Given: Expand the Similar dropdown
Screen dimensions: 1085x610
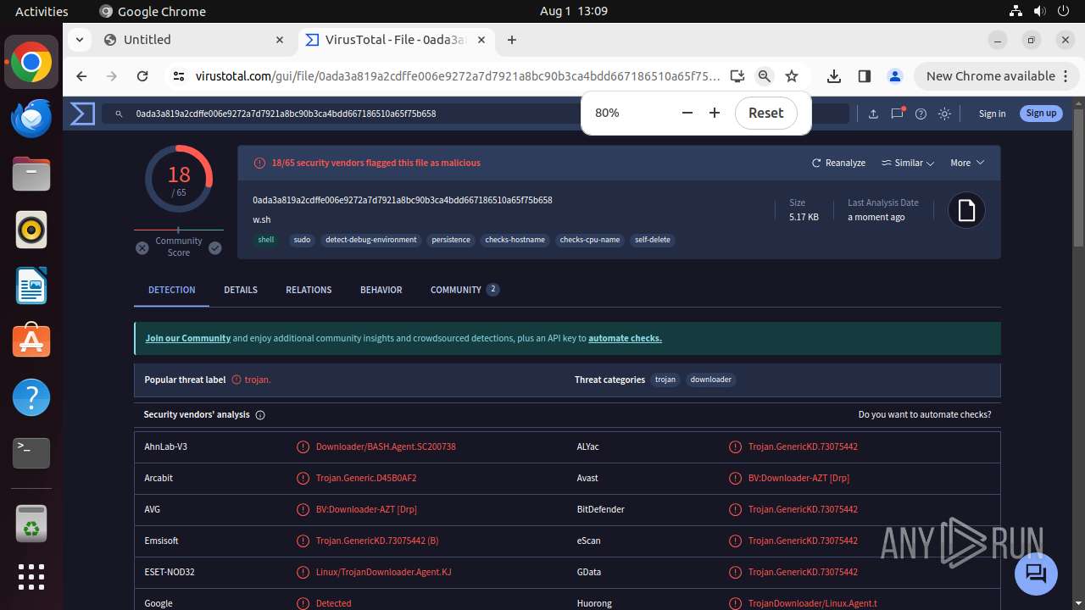Looking at the screenshot, I should (x=907, y=163).
